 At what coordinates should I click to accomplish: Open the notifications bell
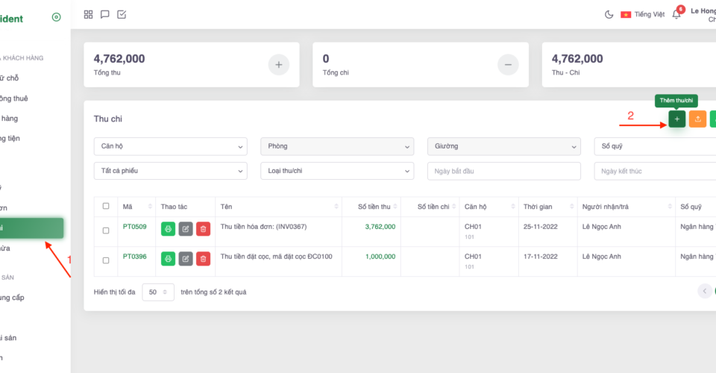tap(676, 14)
